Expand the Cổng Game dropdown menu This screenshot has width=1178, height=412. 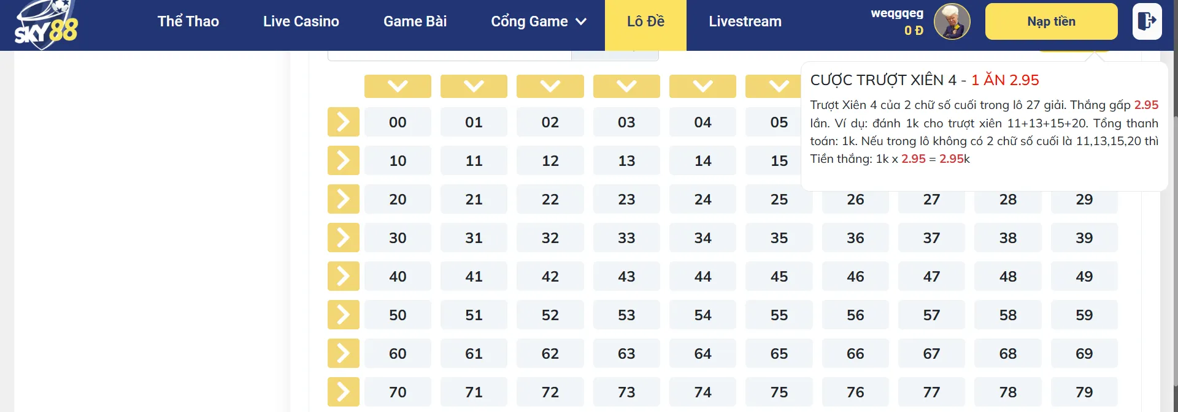539,21
